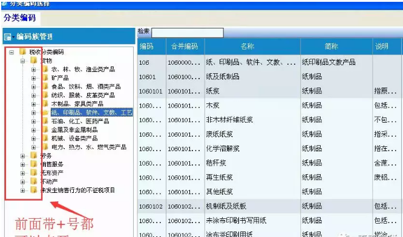
Task: Click the folder icon beside 金属及非金属制品
Action: pos(45,130)
